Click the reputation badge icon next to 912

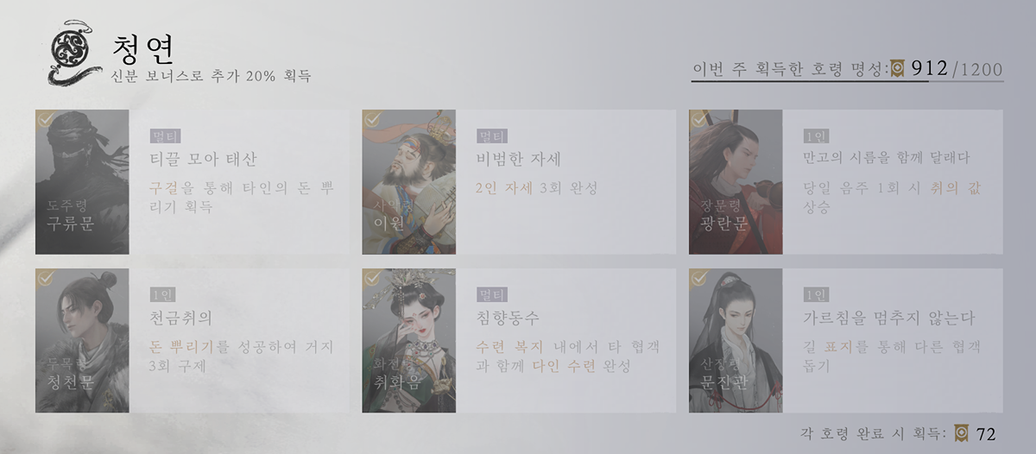898,68
